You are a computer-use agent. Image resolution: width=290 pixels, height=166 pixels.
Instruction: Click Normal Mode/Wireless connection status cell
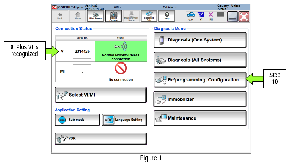tap(121, 51)
